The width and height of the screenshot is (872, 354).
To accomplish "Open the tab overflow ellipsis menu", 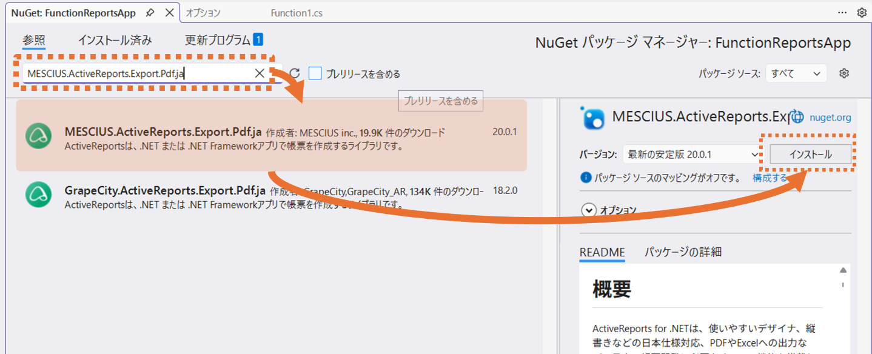I will [842, 12].
